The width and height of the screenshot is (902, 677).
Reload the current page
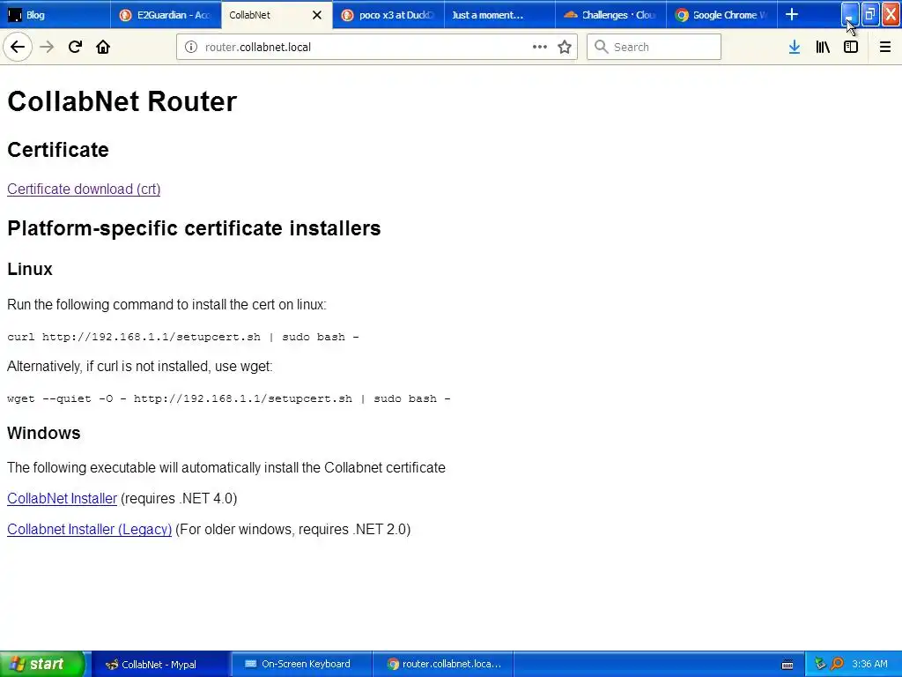click(75, 47)
